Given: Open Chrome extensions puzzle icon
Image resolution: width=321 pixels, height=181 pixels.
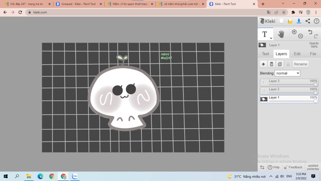Looking at the screenshot, I should point(293,12).
